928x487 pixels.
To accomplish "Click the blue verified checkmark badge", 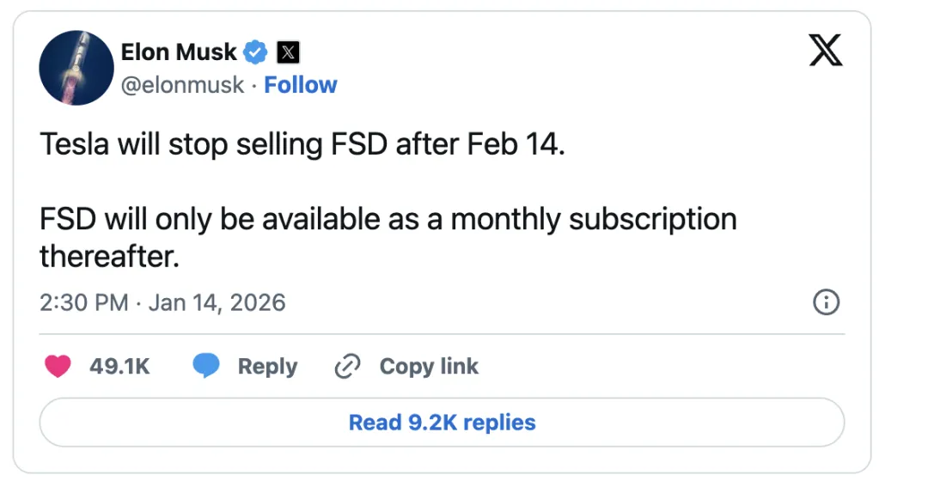I will click(255, 52).
